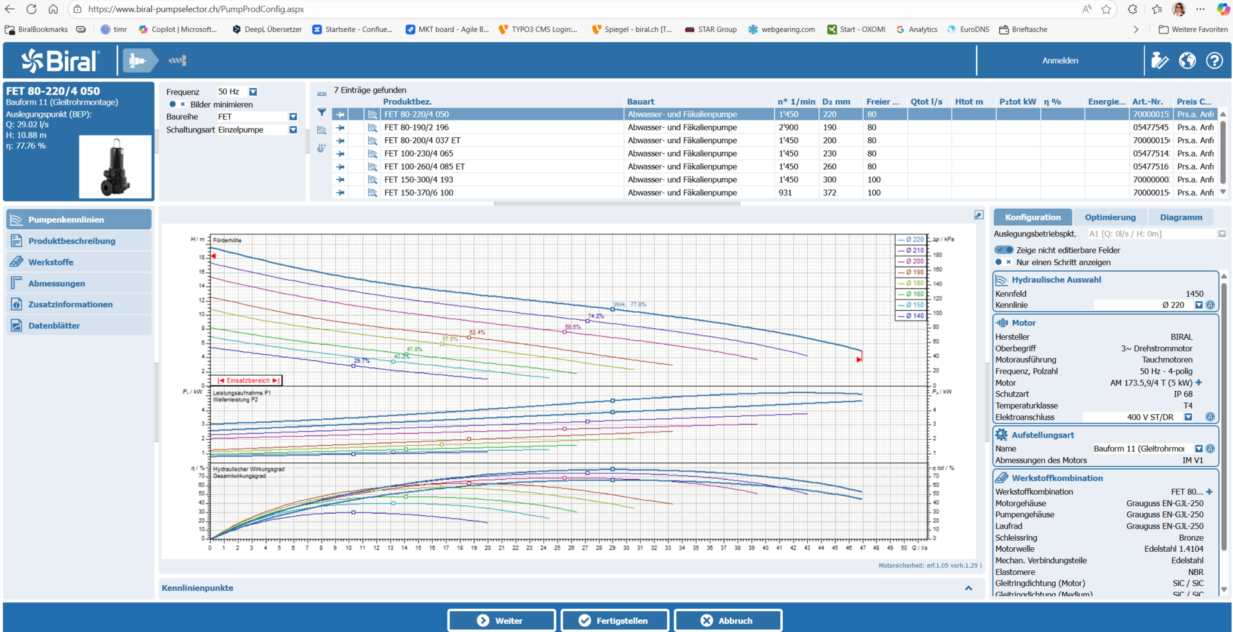Click the Abbruch button
The height and width of the screenshot is (632, 1233).
(728, 620)
